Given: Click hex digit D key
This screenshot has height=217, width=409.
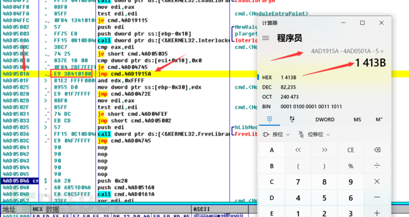Looking at the screenshot, I should [271, 197].
